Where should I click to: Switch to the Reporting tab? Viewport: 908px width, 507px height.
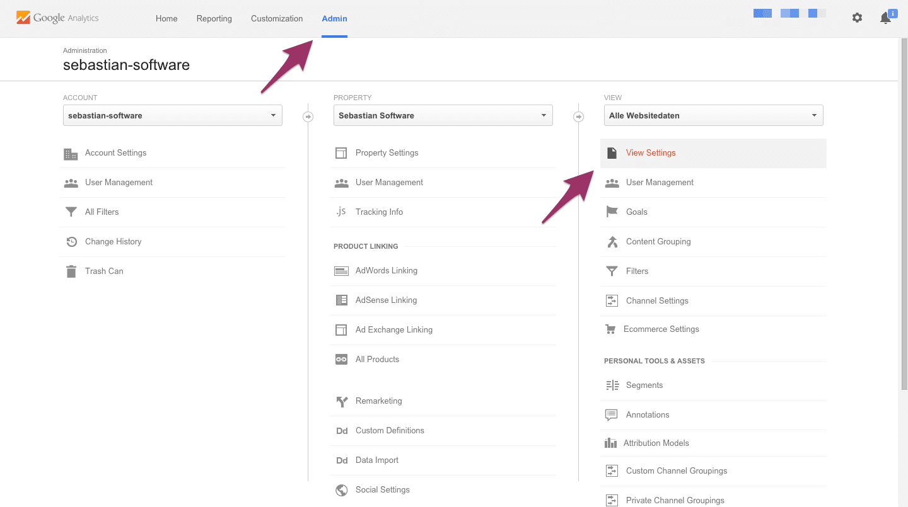214,19
